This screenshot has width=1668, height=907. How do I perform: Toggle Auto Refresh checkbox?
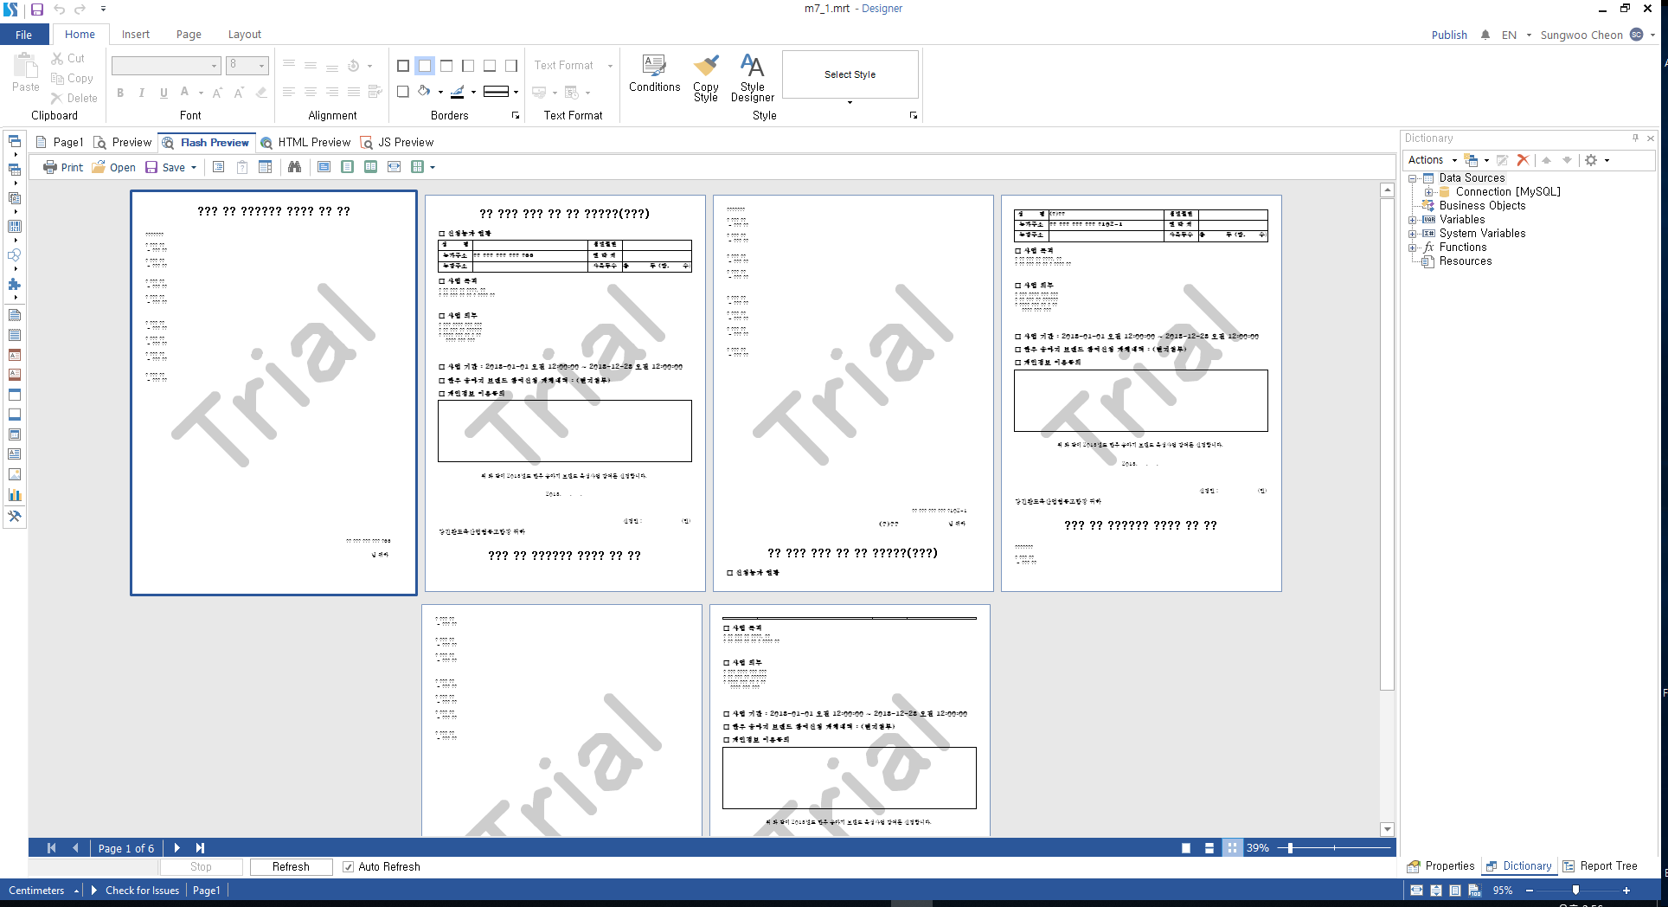point(348,866)
